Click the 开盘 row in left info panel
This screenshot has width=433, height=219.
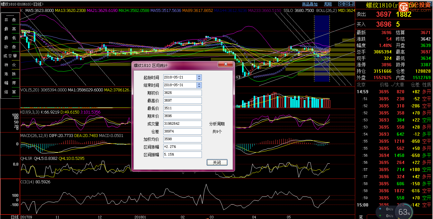pos(10,20)
